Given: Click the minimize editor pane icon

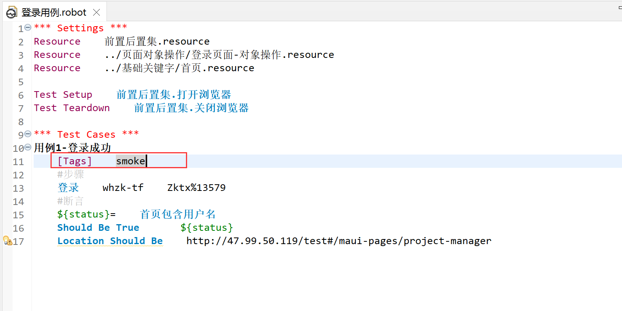Looking at the screenshot, I should pos(620,7).
